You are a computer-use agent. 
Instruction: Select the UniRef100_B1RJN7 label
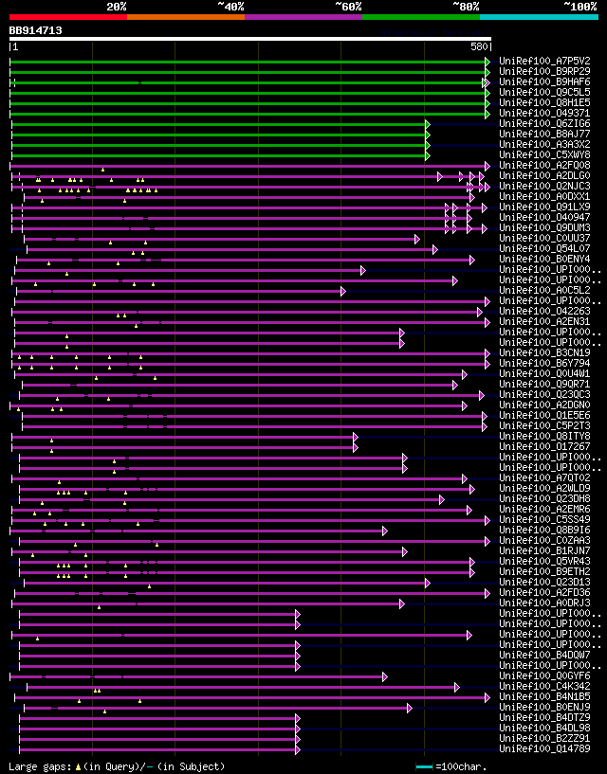(x=544, y=550)
